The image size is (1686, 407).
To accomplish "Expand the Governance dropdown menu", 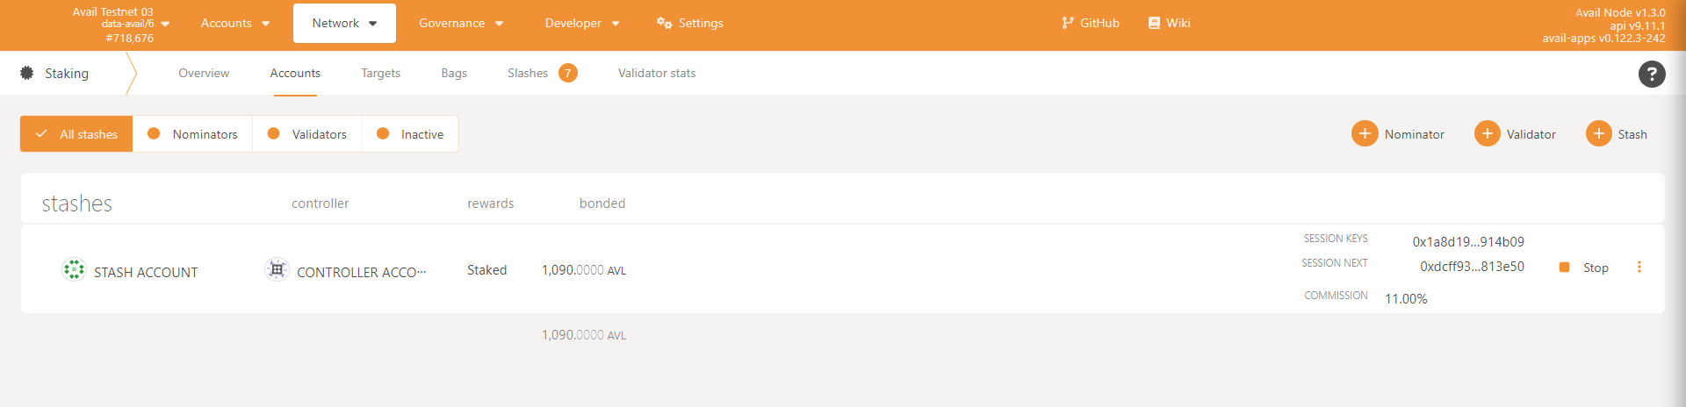I will [x=460, y=24].
